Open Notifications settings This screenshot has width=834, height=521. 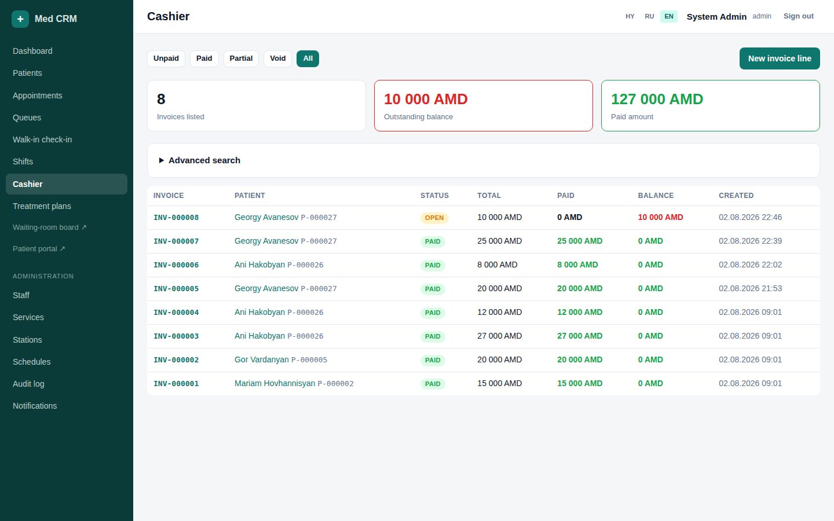[67, 406]
